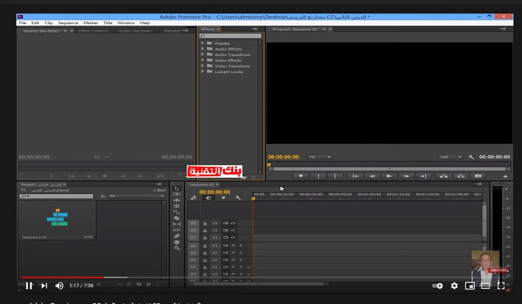Select the Rate Stretch tool
The width and height of the screenshot is (522, 304).
pos(177,212)
